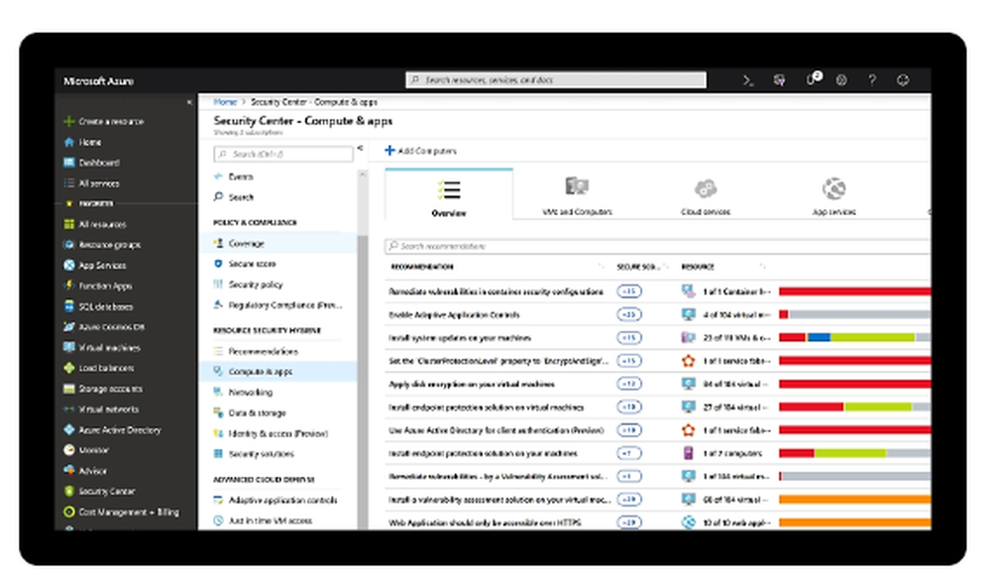Image resolution: width=991 pixels, height=586 pixels.
Task: Click the Azure Cosmos DB icon
Action: point(69,327)
